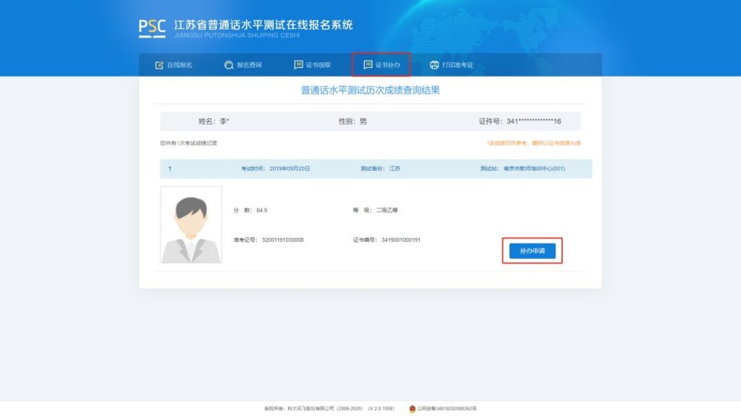The image size is (741, 416).
Task: Click the candidate avatar photo
Action: point(191,225)
